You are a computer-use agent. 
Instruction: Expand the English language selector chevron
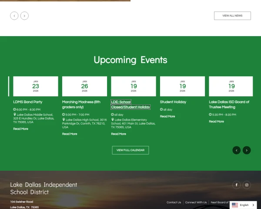point(253,205)
